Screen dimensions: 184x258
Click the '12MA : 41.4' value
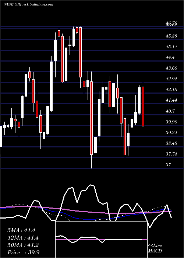tap(23, 238)
